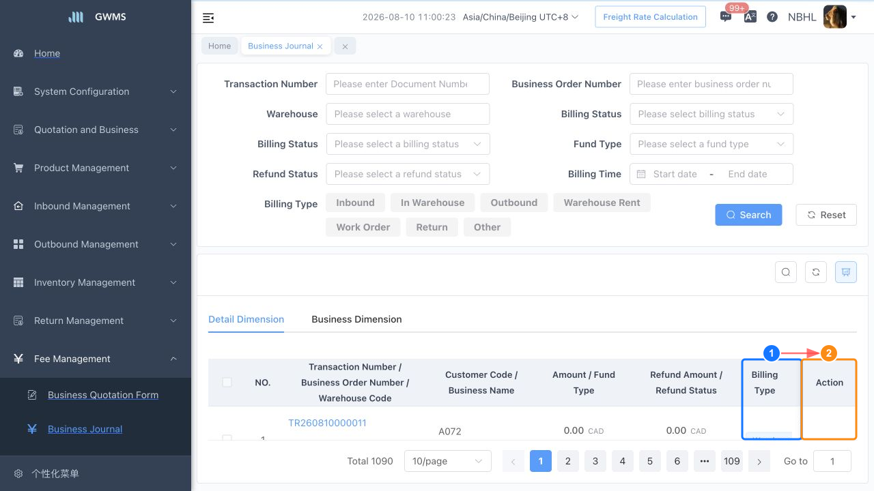Click the Business Journal yen icon
Screen dimensions: 874x491
(32, 429)
